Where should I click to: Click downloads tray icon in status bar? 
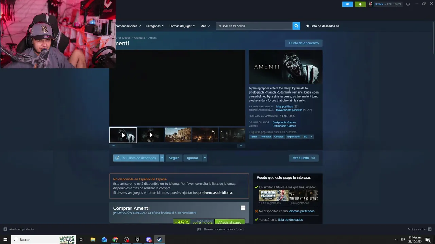pos(199,229)
